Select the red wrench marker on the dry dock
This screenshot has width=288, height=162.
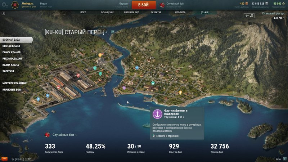click(58, 87)
